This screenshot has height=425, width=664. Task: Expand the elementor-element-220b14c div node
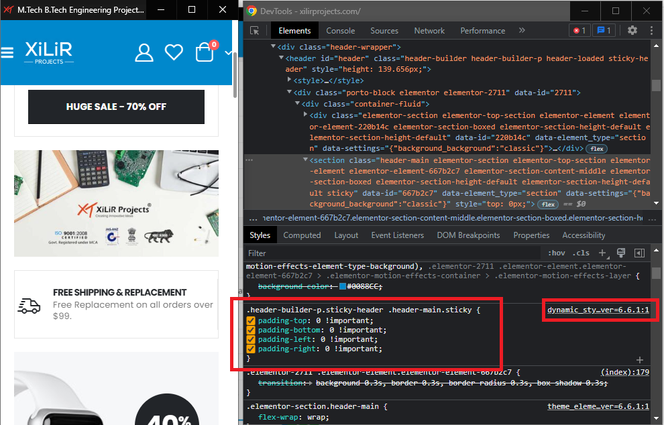(305, 114)
